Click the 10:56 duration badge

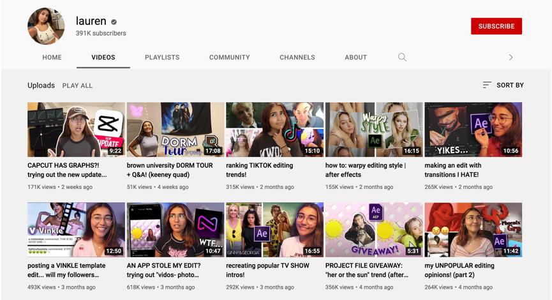511,151
